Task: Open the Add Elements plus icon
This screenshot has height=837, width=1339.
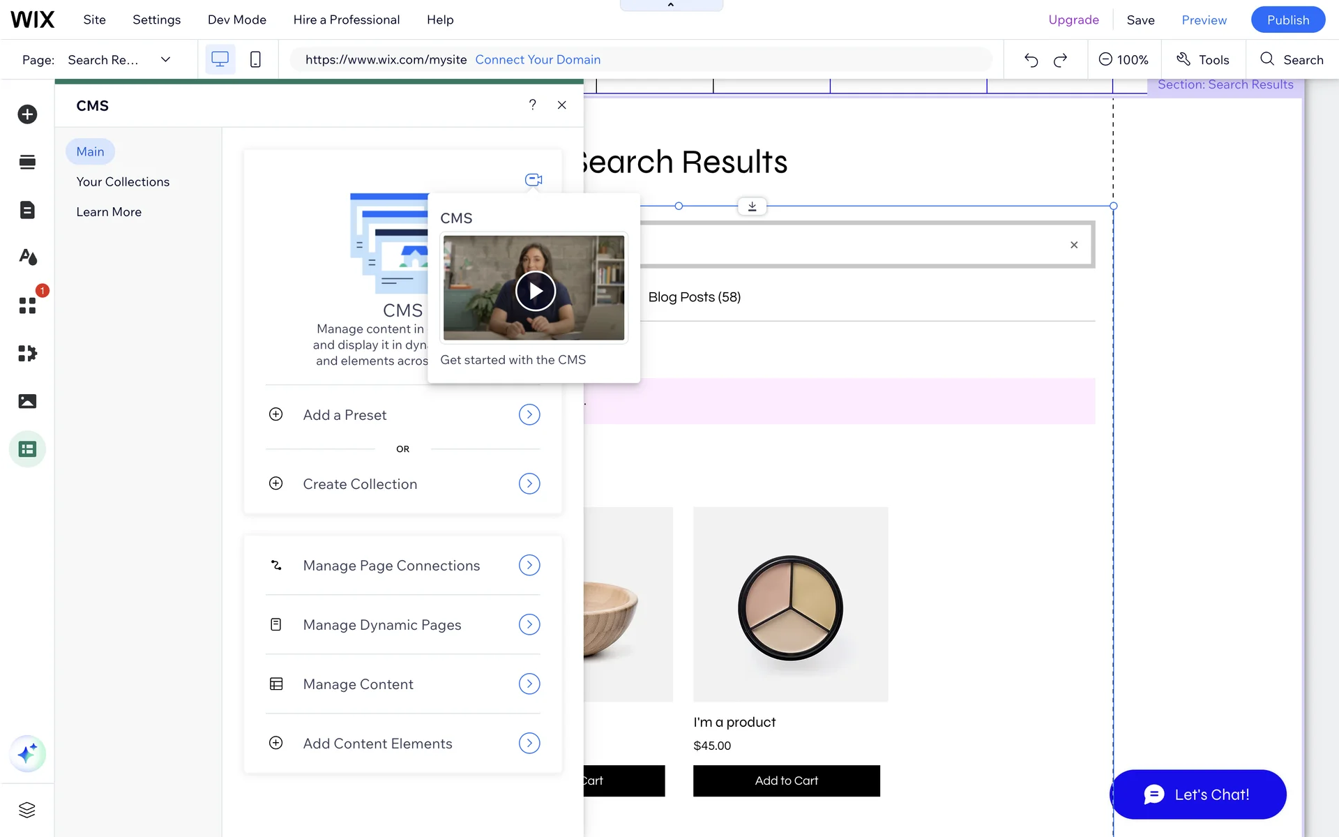Action: (27, 114)
